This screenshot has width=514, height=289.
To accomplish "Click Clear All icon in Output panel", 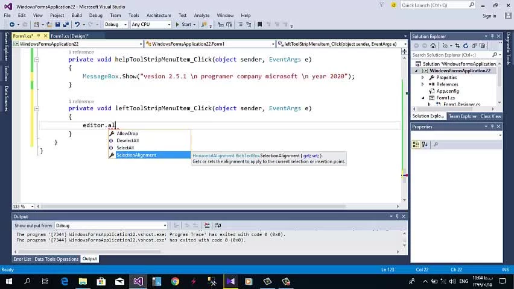I will click(x=207, y=226).
